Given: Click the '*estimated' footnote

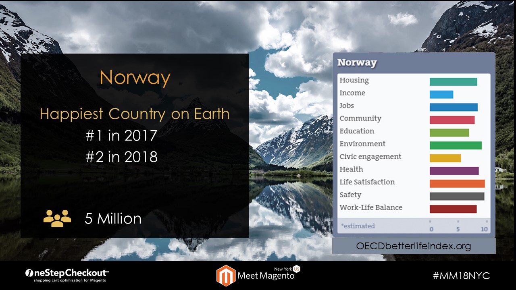Looking at the screenshot, I should click(x=358, y=226).
